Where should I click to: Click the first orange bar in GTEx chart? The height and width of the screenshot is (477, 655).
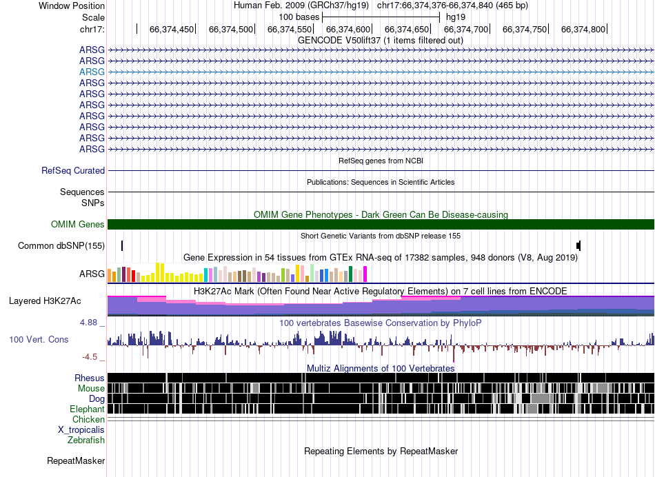(x=110, y=276)
